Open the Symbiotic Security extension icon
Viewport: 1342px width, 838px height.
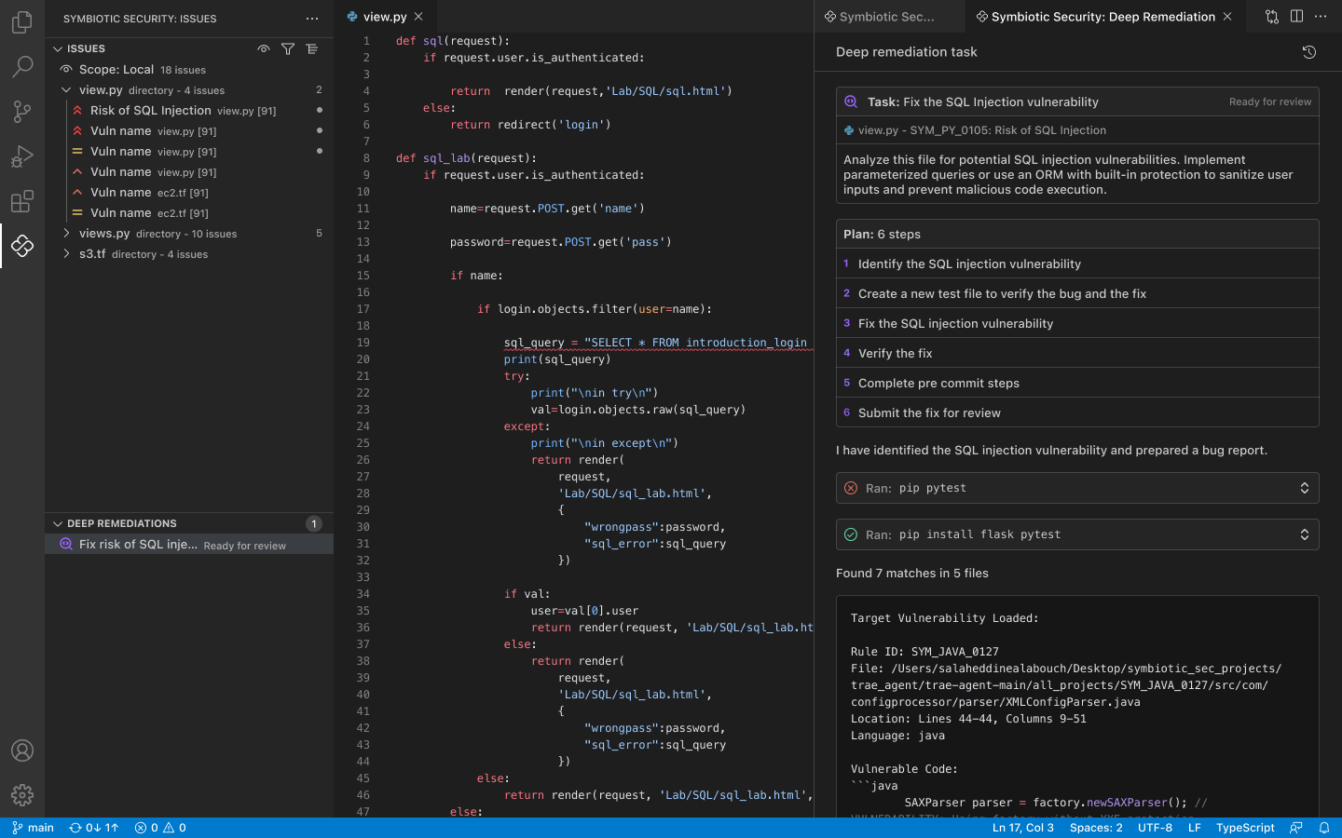[22, 247]
